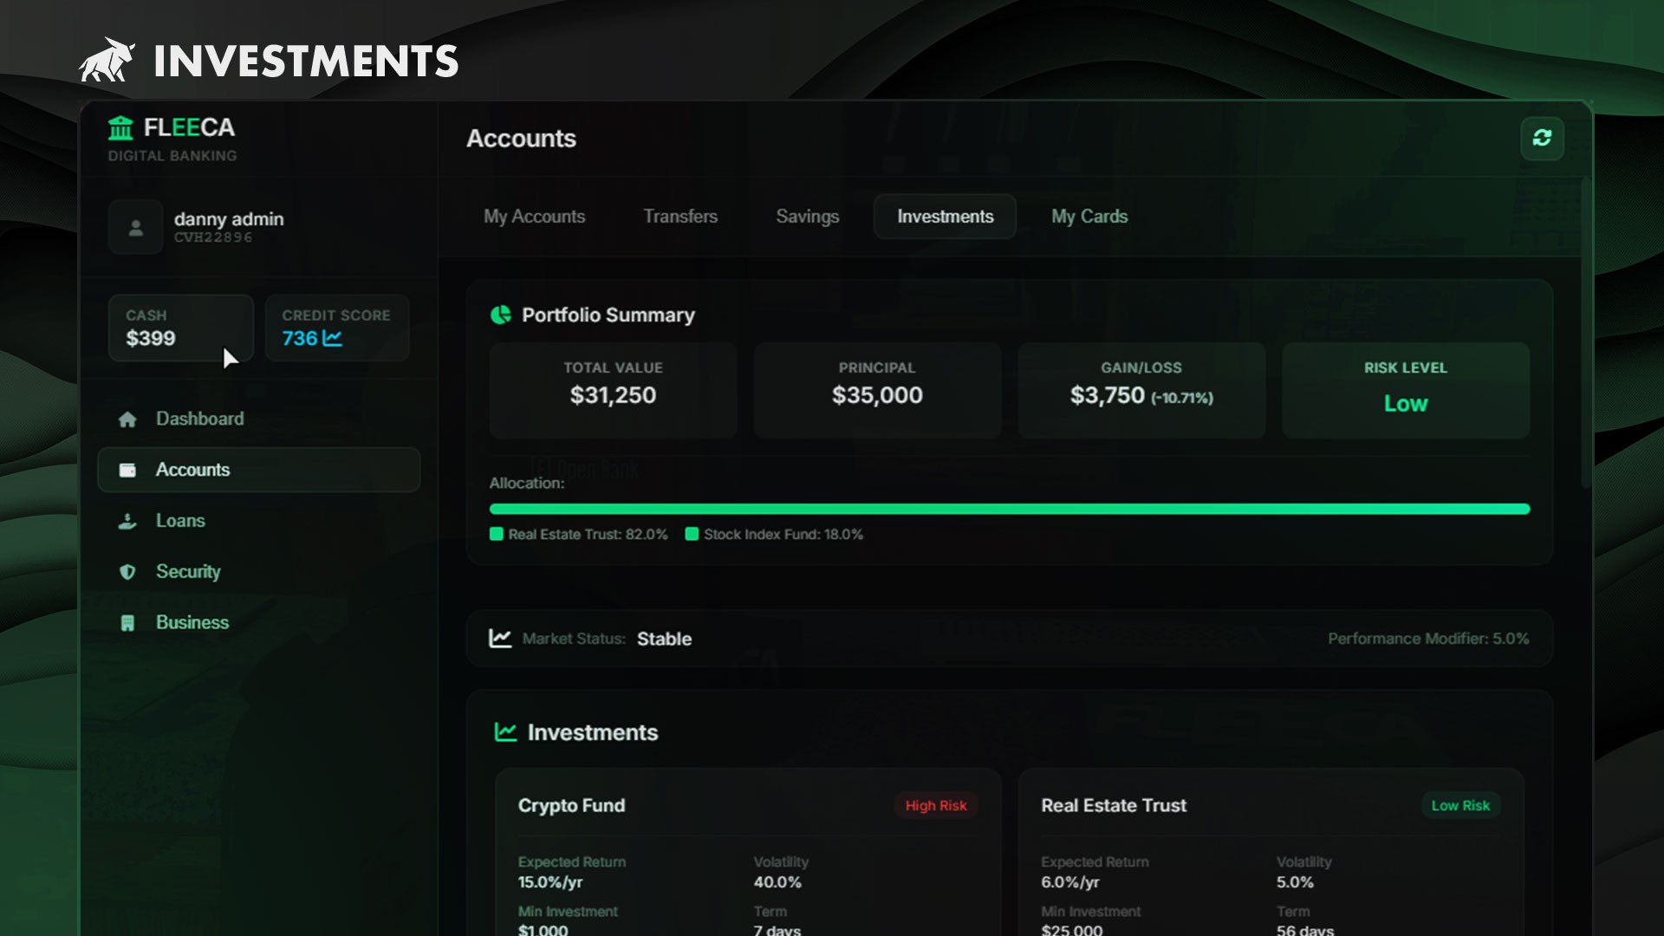
Task: Click the Low Risk badge on Real Estate Trust
Action: tap(1459, 805)
